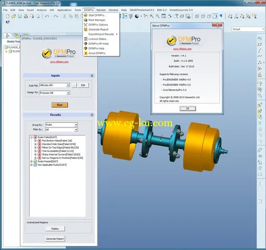The image size is (266, 250).
Task: Click the Zoom In magnifier icon
Action: 152,16
